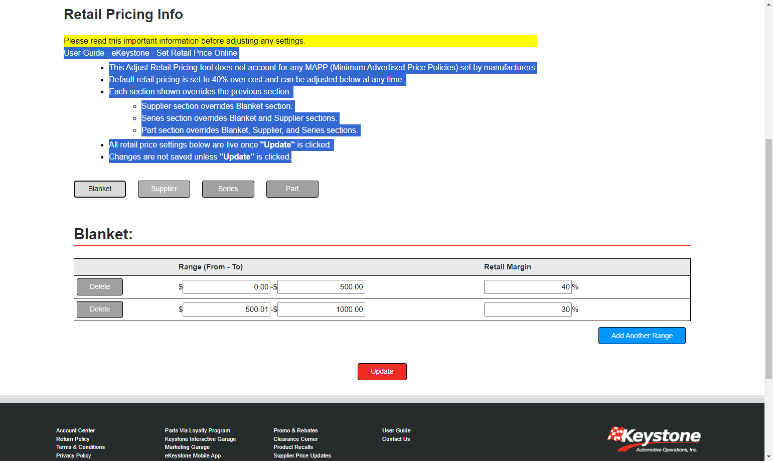Screen dimensions: 773x461
Task: Edit the 0.00 range start field
Action: click(x=227, y=287)
